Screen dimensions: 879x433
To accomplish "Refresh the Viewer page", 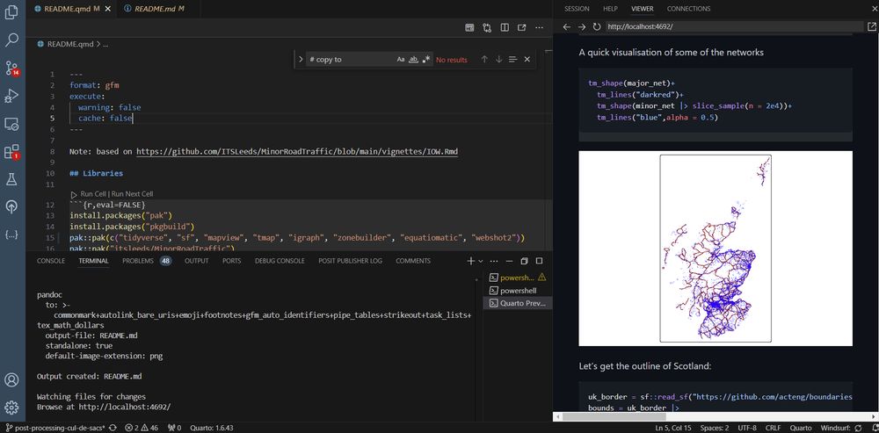I will tap(597, 27).
